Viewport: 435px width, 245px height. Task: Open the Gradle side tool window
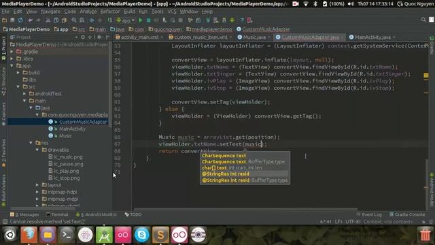click(432, 46)
